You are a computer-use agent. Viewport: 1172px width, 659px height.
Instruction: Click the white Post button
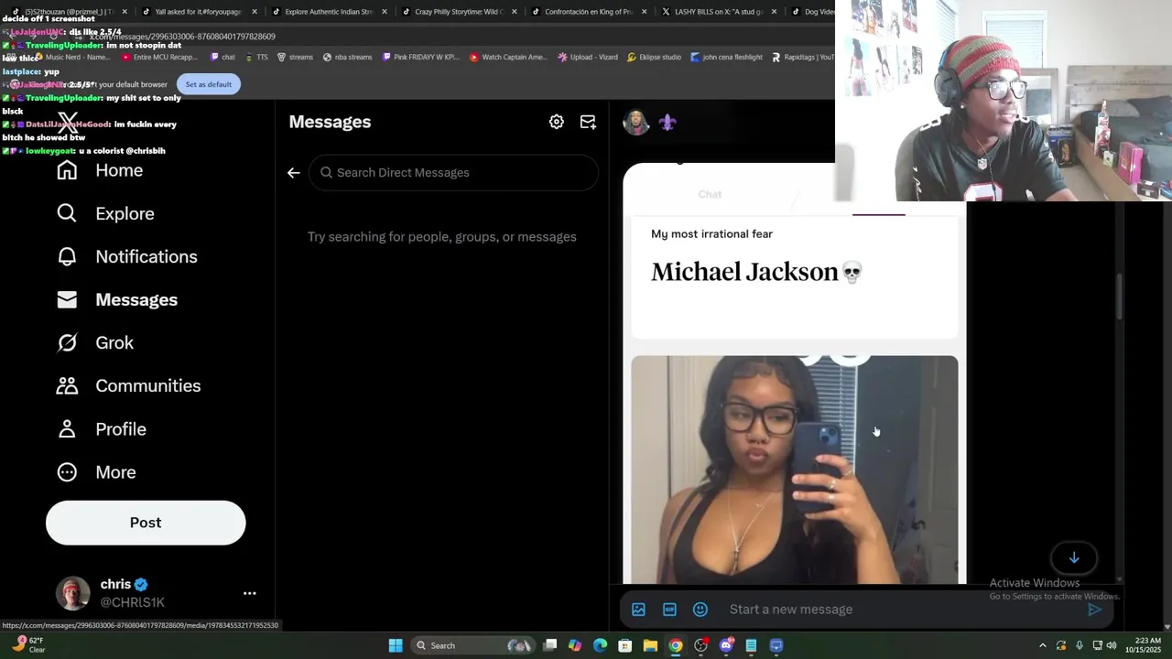click(x=146, y=523)
